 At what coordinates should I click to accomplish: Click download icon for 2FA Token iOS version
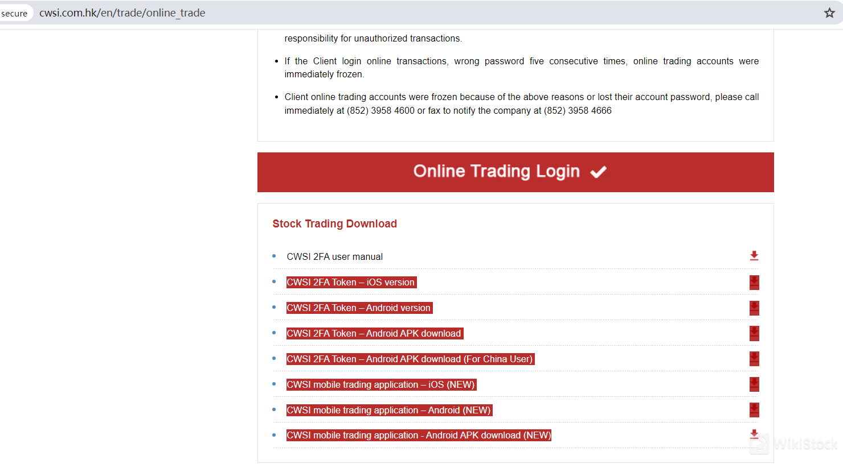(754, 282)
